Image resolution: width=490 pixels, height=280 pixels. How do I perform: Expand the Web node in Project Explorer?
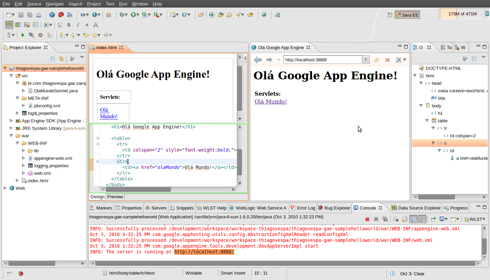(x=5, y=188)
